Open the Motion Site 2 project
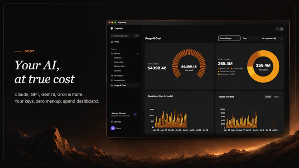Image resolution: width=299 pixels, height=168 pixels. click(x=120, y=66)
